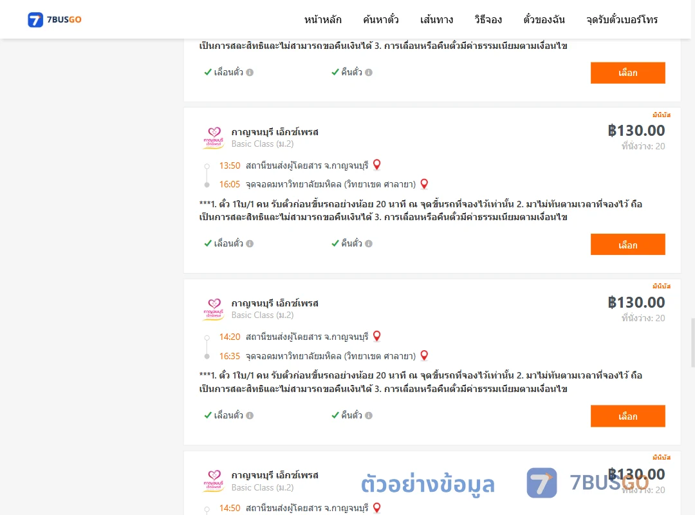
Task: Open the วิธีจอง menu item
Action: click(488, 19)
